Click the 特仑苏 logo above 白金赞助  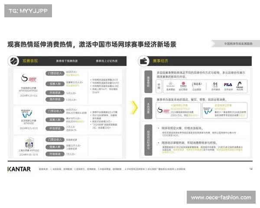click(197, 84)
